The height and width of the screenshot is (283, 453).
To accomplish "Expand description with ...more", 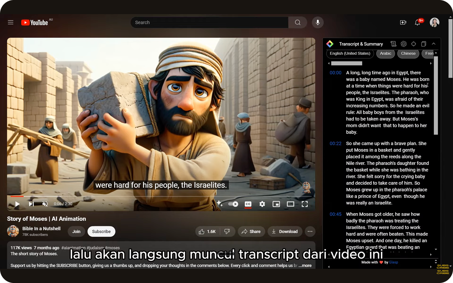I will point(305,265).
